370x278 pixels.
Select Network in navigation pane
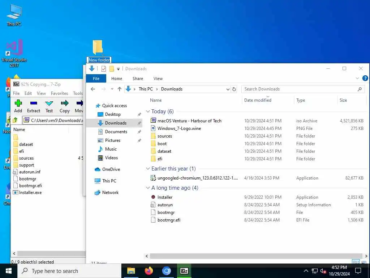click(110, 193)
